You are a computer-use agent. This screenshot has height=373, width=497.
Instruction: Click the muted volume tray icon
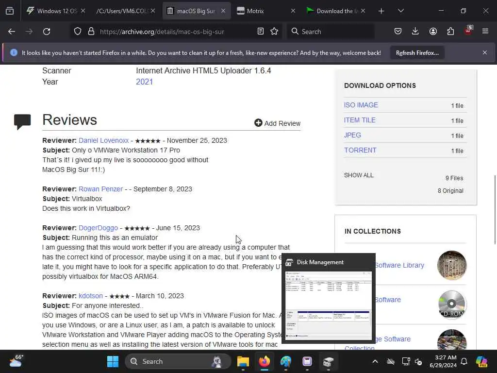pos(418,361)
